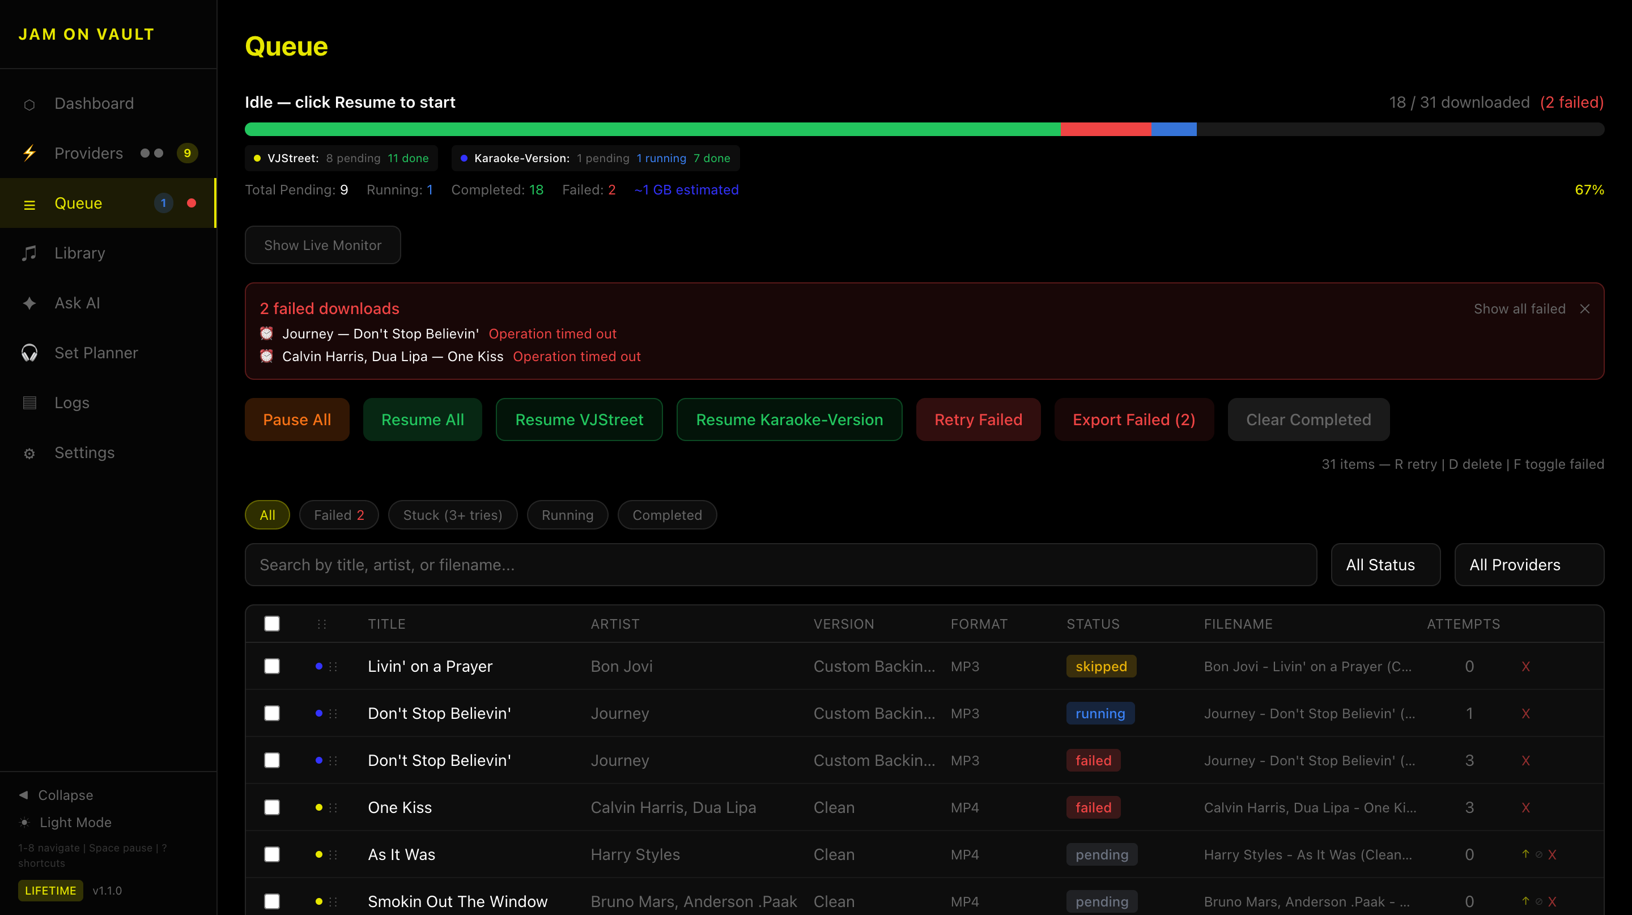Click the Providers lightning bolt icon
Screen dimensions: 1632x915
(29, 153)
